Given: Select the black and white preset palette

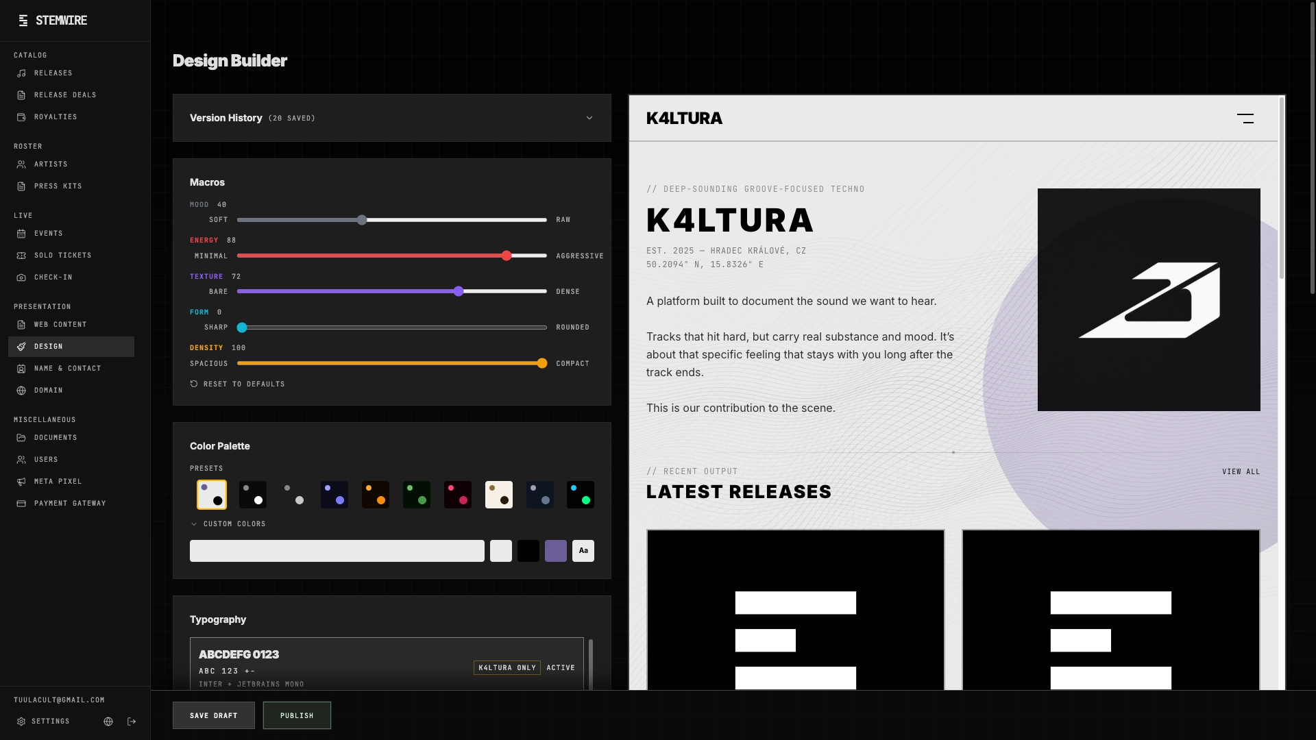Looking at the screenshot, I should click(x=253, y=495).
